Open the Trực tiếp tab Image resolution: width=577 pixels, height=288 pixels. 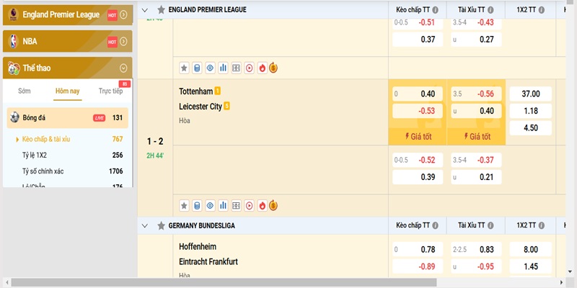click(x=111, y=91)
